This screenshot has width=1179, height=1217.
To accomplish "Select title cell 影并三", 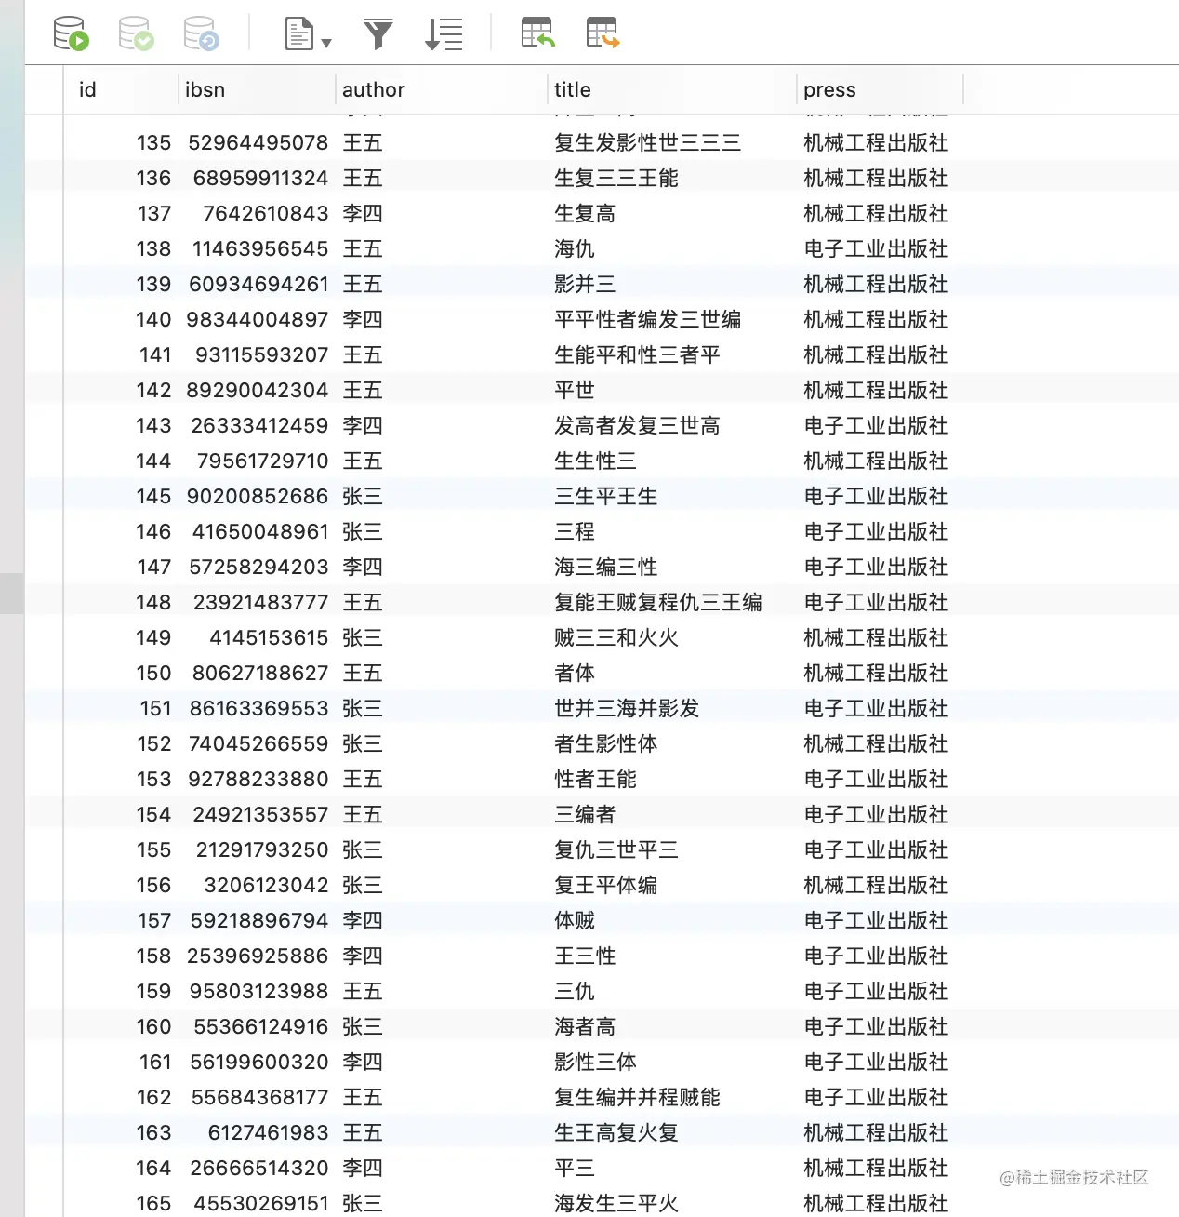I will [585, 285].
